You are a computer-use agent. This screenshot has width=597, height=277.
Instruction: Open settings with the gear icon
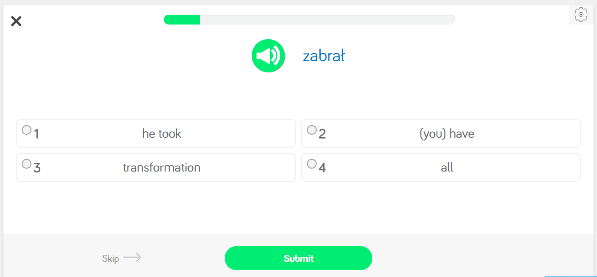tap(581, 15)
